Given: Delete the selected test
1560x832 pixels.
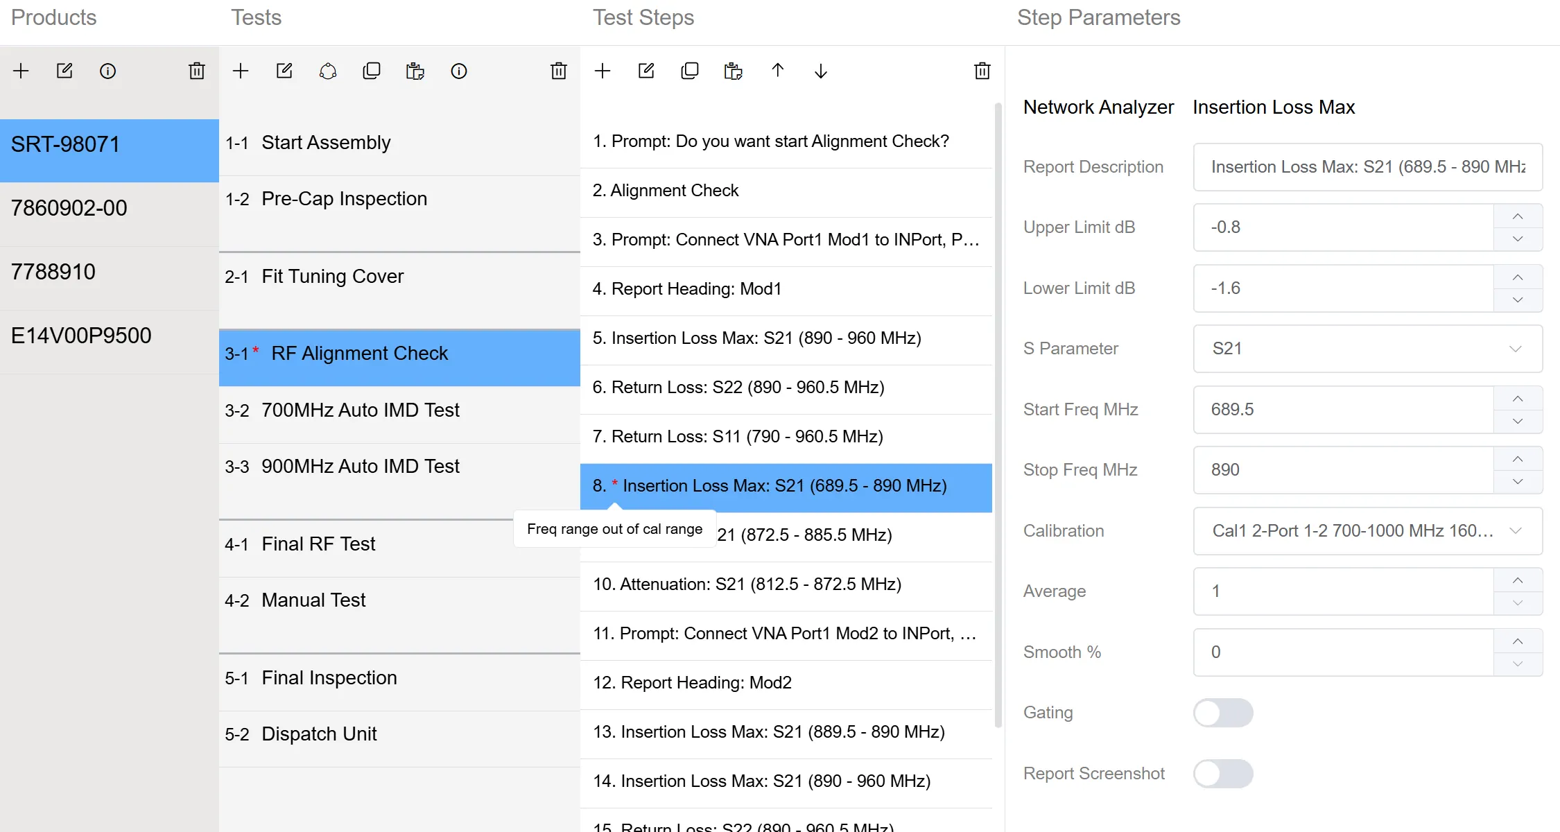Looking at the screenshot, I should coord(558,71).
